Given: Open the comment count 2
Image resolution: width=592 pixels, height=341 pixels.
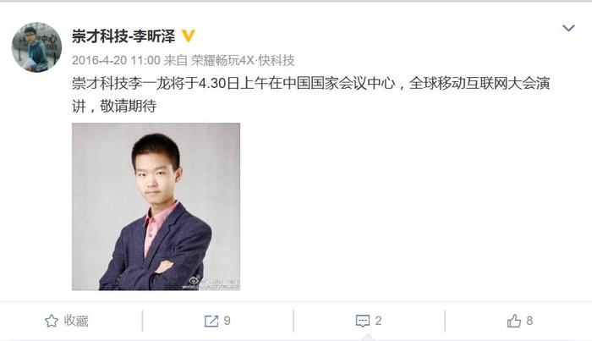Looking at the screenshot, I should pos(378,321).
